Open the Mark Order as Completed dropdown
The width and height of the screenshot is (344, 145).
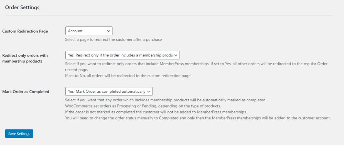[109, 91]
